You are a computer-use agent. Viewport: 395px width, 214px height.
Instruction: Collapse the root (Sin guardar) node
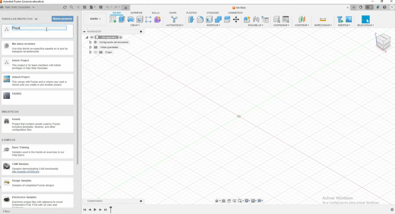[x=87, y=37]
